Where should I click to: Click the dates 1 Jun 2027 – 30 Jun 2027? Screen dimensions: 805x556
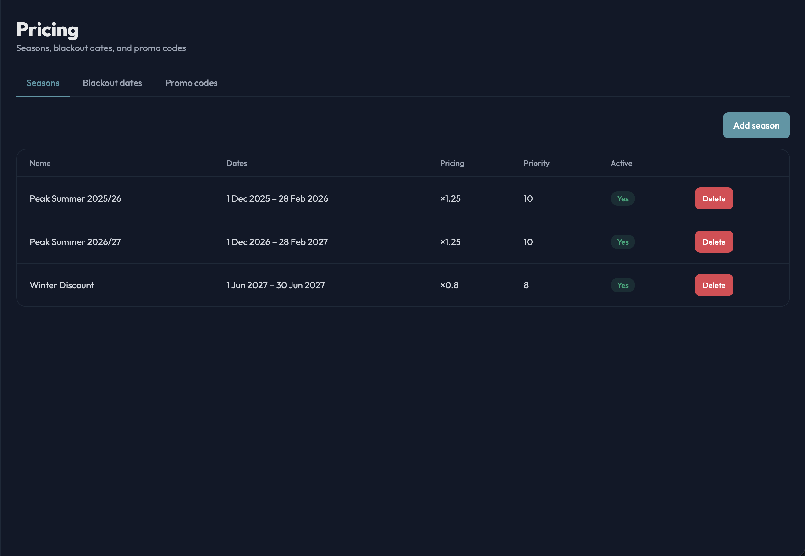click(275, 285)
